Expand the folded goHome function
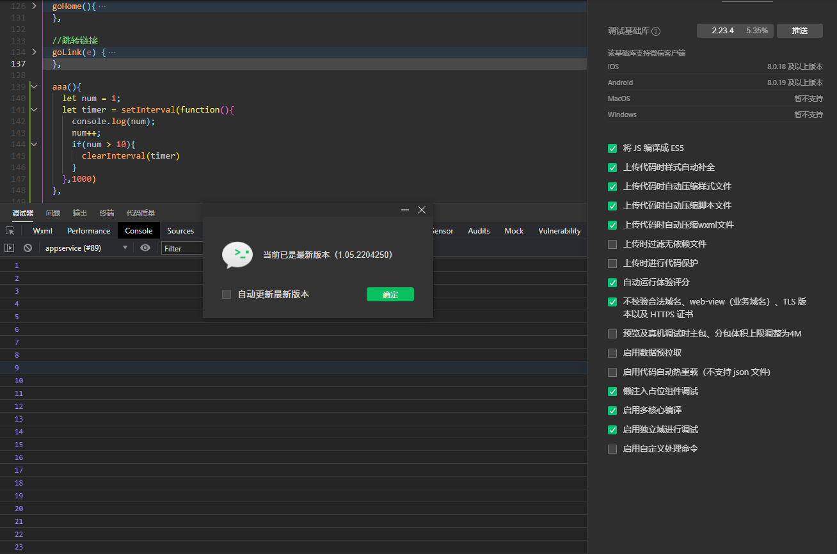Screen dimensions: 837x554 (x=34, y=6)
